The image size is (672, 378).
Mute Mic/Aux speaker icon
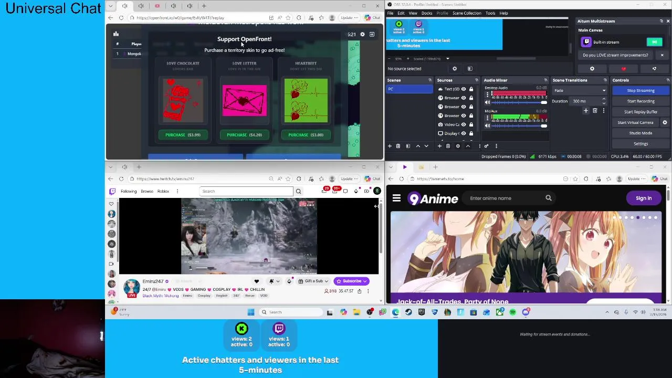(x=487, y=125)
